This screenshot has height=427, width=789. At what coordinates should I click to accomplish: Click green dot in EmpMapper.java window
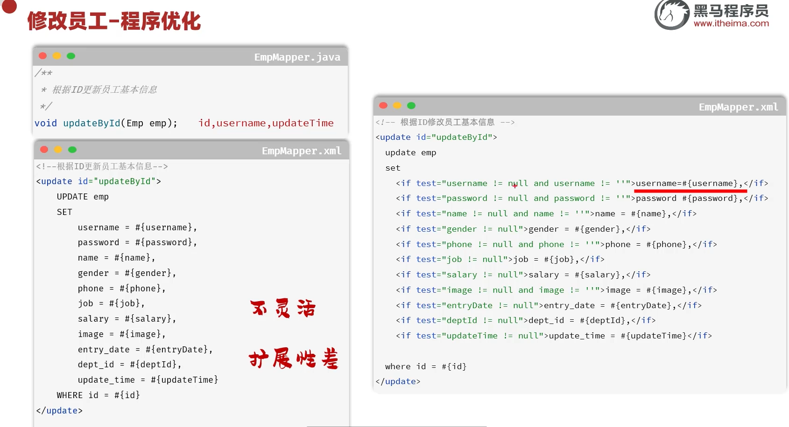(71, 56)
